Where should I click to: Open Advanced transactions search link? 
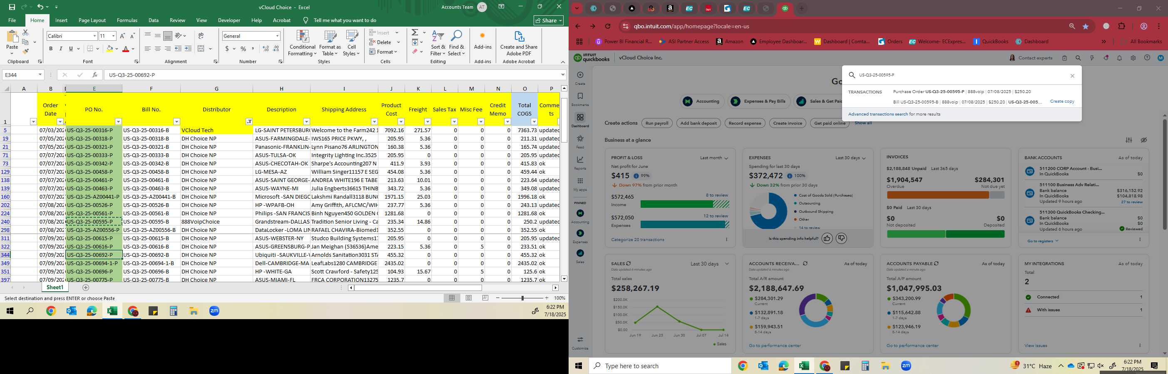pos(878,114)
